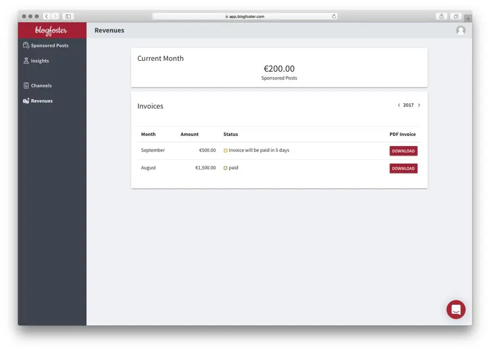Click the Channels sidebar icon
Image resolution: width=490 pixels, height=351 pixels.
26,85
